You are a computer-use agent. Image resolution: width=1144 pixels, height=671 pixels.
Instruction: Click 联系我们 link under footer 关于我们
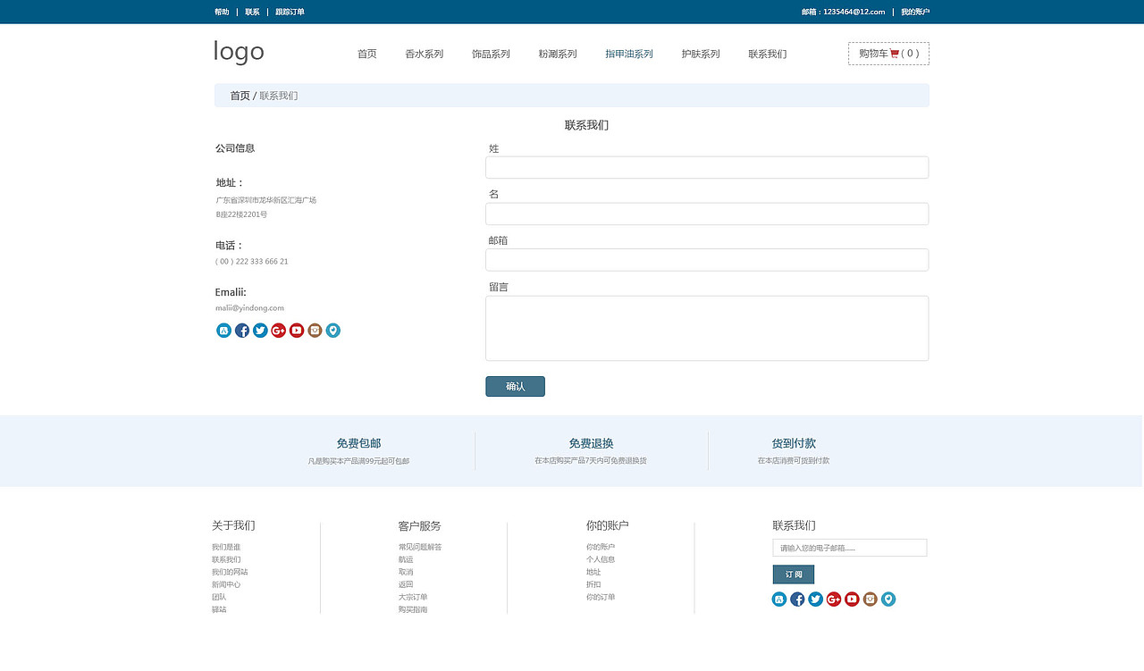226,559
